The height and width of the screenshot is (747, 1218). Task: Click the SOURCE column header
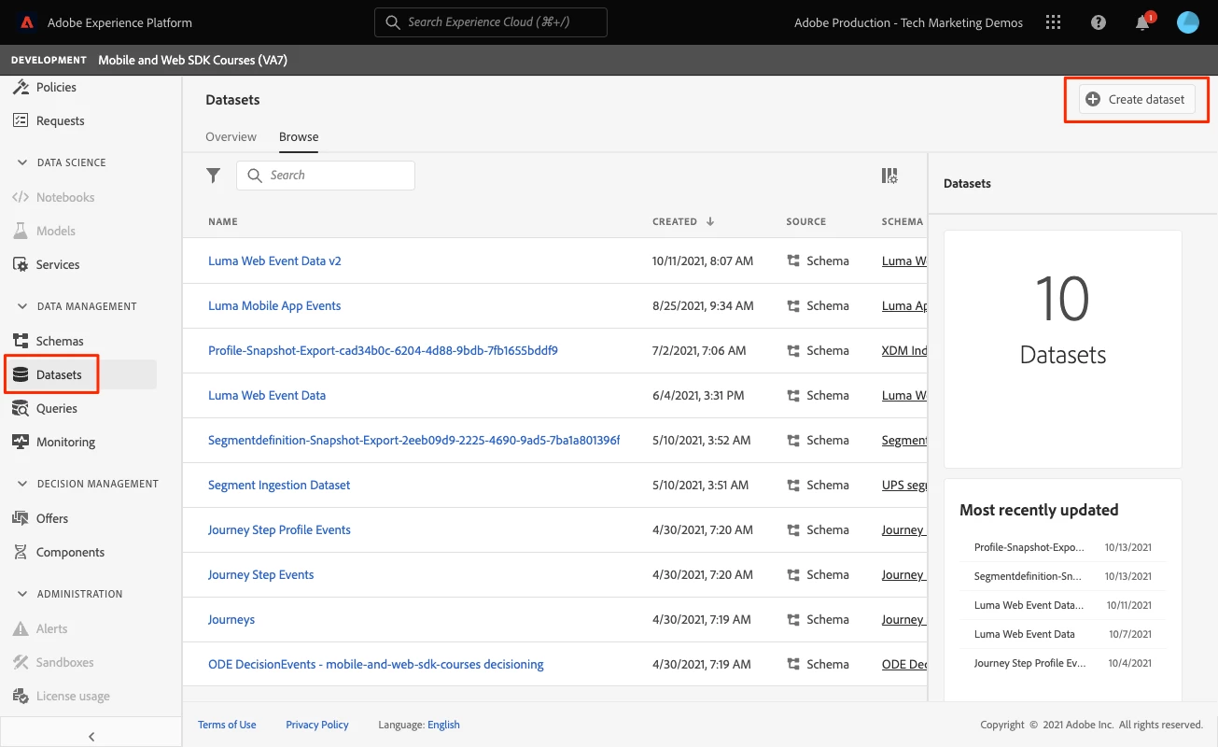tap(806, 222)
